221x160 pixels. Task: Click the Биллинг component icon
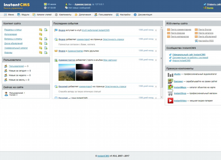tap(170, 81)
